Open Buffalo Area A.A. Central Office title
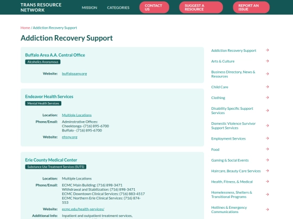 tap(55, 55)
